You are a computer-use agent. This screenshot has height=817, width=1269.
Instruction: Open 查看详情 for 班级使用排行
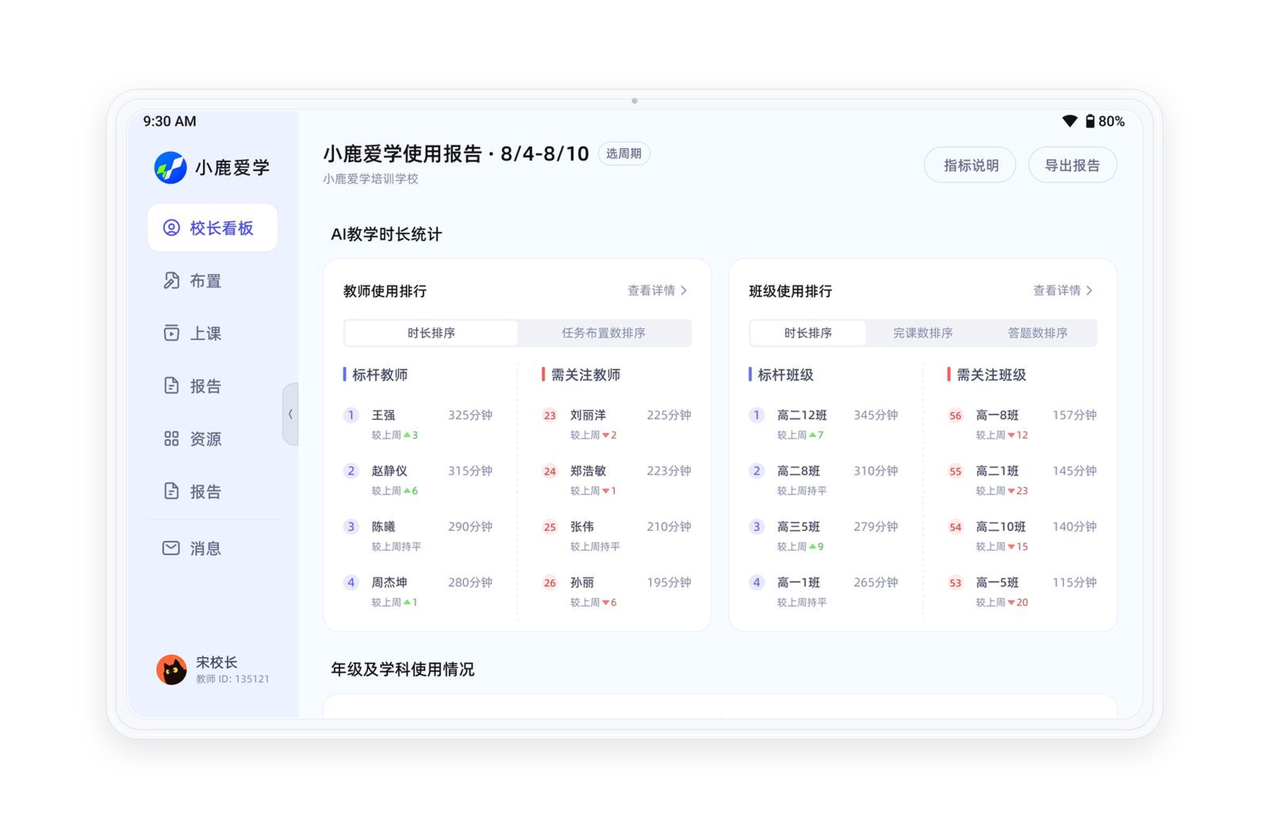pos(1062,290)
